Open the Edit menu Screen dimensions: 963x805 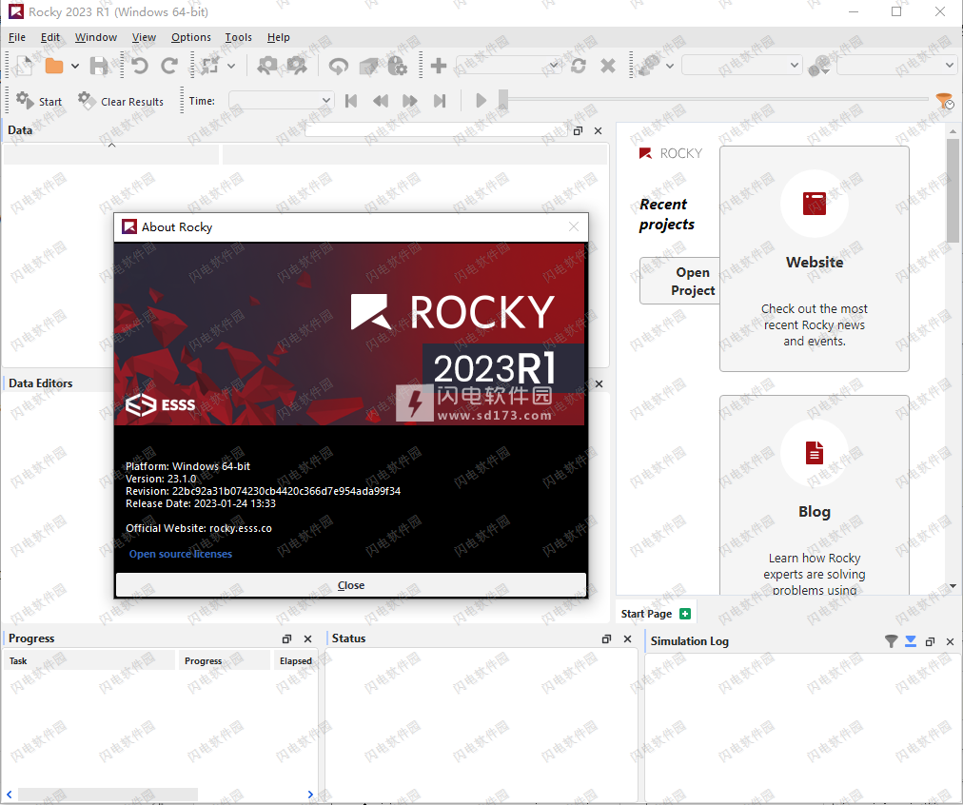pyautogui.click(x=50, y=37)
